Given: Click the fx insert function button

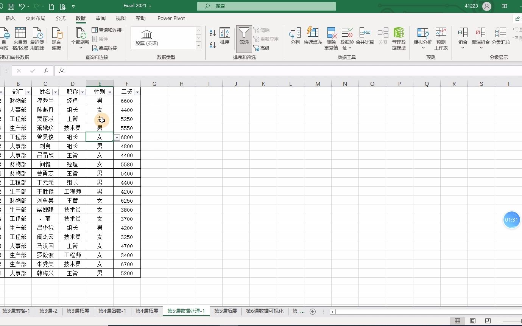Looking at the screenshot, I should click(x=46, y=71).
